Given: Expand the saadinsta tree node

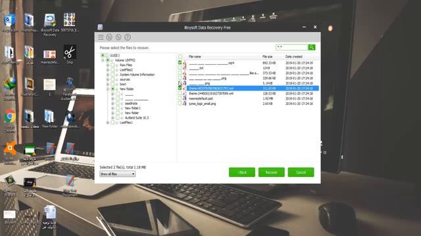Looking at the screenshot, I should 112,104.
